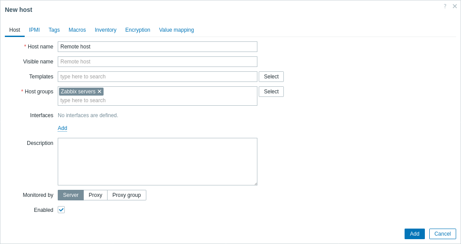Select Proxy group for Monitored by
The image size is (461, 244).
127,195
